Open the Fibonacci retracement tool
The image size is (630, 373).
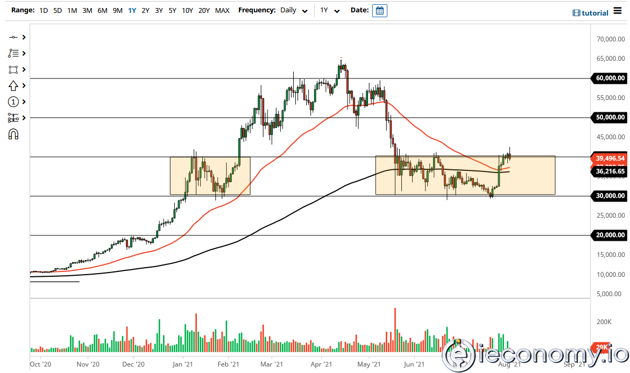point(13,53)
